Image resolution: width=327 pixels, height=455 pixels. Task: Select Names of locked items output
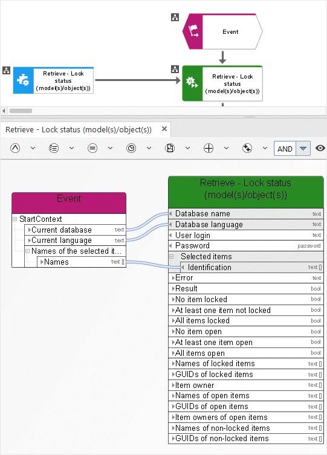[x=246, y=363]
